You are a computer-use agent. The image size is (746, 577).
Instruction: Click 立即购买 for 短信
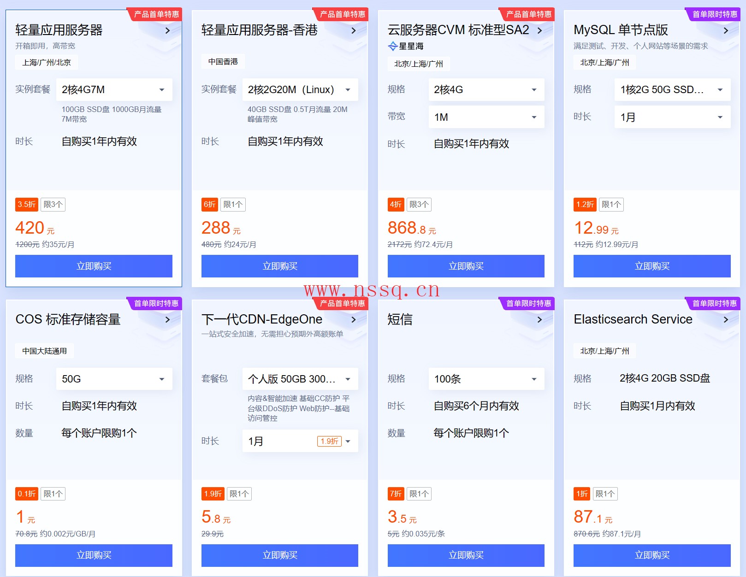click(x=466, y=555)
